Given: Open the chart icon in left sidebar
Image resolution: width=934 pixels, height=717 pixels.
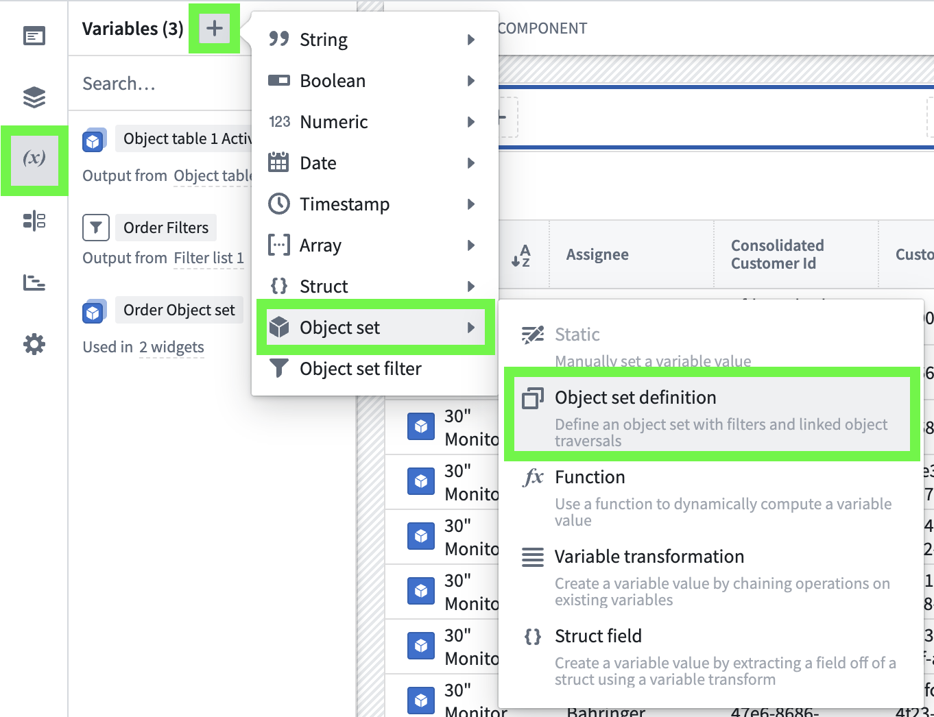Looking at the screenshot, I should click(34, 282).
